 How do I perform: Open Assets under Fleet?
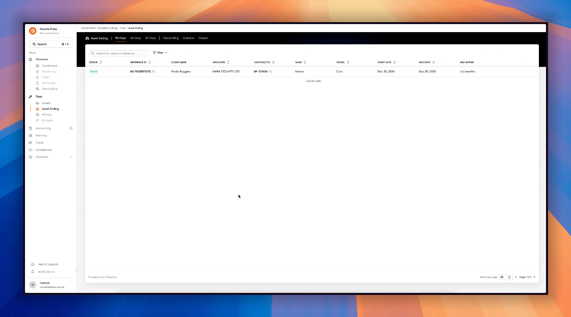[x=46, y=103]
